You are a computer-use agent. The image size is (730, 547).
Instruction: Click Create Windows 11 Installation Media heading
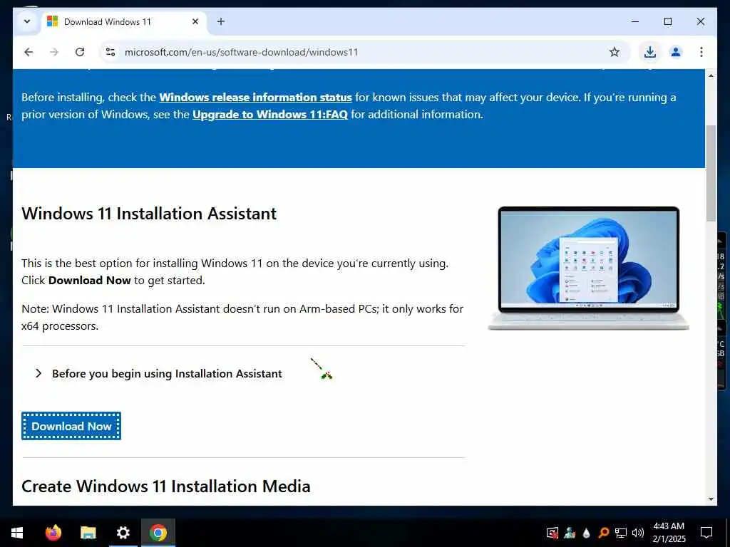(x=165, y=486)
